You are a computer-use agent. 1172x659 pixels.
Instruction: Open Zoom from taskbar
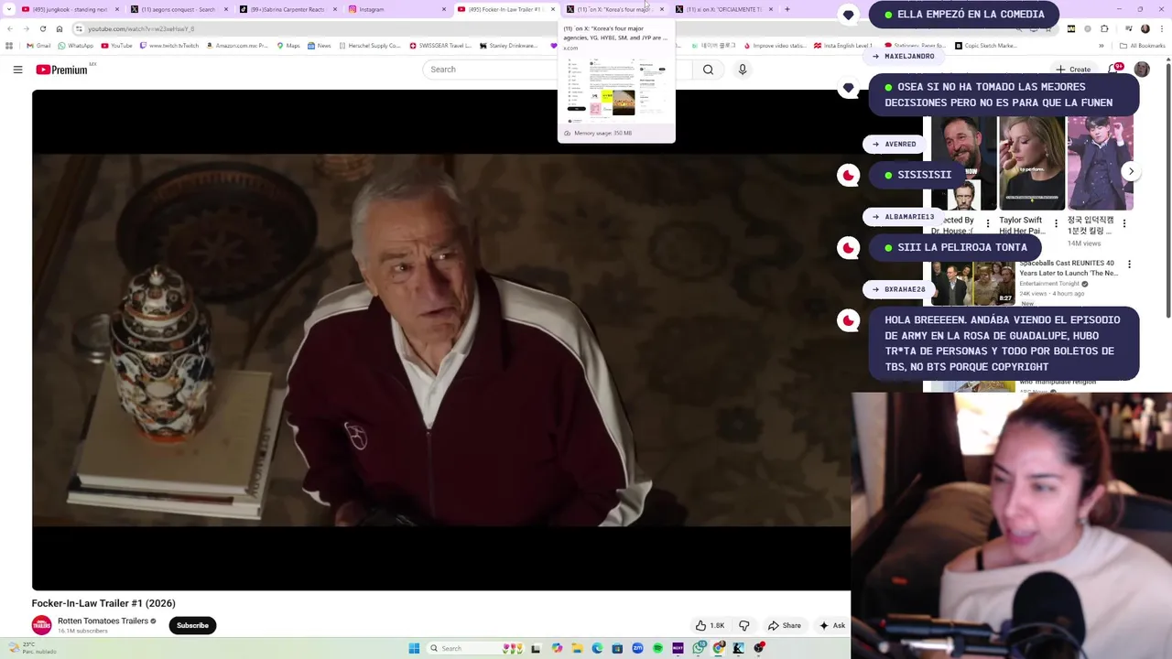tap(637, 648)
